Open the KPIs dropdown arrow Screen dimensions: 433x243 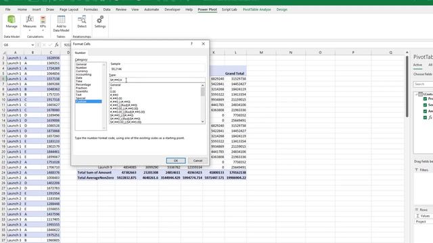click(43, 30)
